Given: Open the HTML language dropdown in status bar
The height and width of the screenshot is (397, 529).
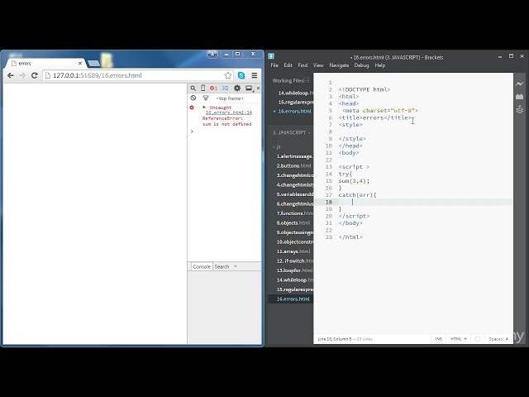Looking at the screenshot, I should click(x=459, y=339).
